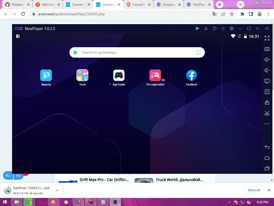Go back in Chrome
Viewport: 274px width, 206px height.
click(6, 14)
